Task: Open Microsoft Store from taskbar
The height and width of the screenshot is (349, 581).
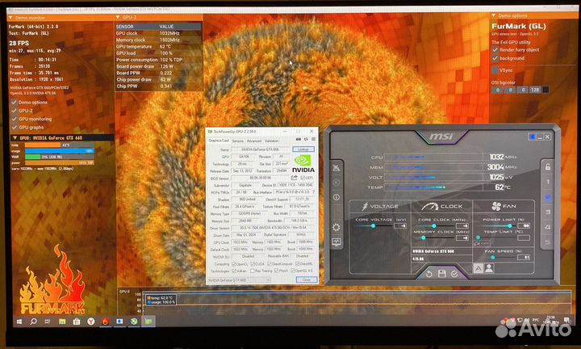Action: tap(77, 322)
